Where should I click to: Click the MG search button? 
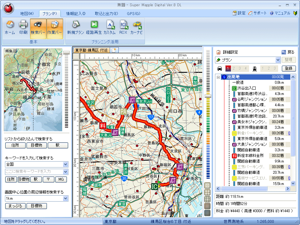click(x=61, y=179)
